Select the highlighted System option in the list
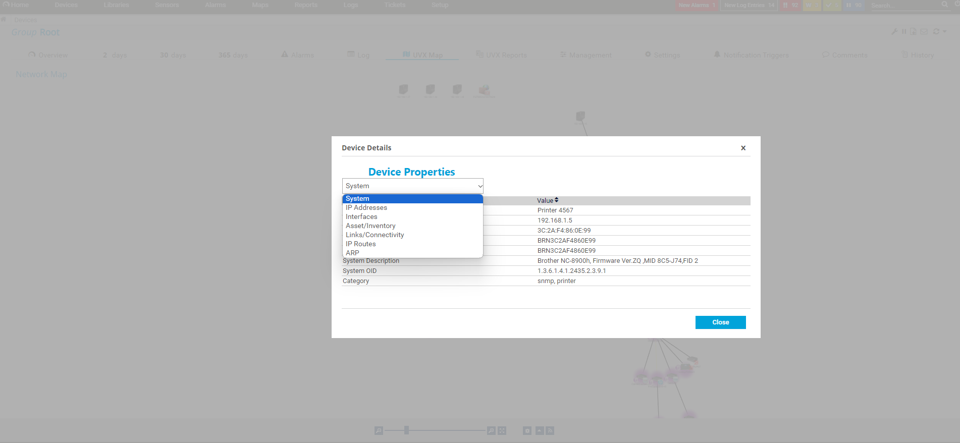This screenshot has height=443, width=960. 413,199
